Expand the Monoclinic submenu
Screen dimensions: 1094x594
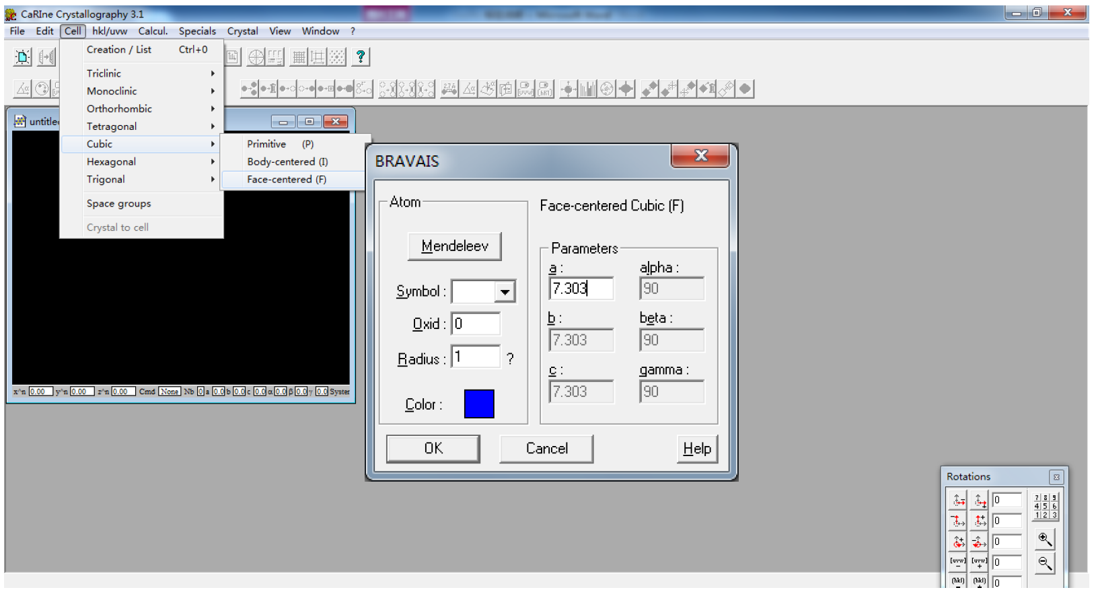pos(141,91)
